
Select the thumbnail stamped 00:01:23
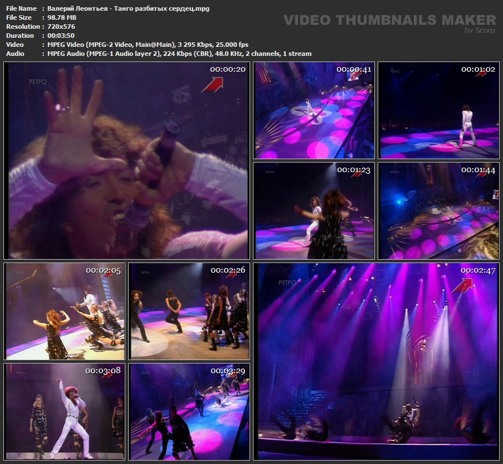(314, 211)
